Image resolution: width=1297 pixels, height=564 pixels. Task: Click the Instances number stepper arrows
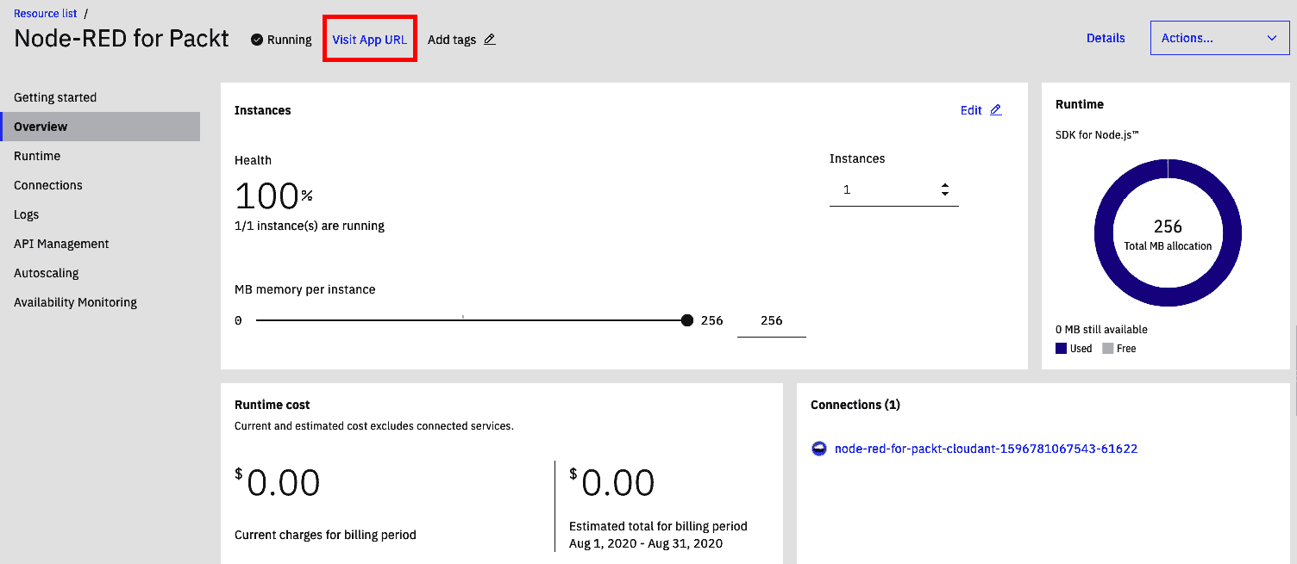click(945, 189)
